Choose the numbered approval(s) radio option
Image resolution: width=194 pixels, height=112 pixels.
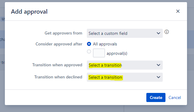(x=89, y=51)
